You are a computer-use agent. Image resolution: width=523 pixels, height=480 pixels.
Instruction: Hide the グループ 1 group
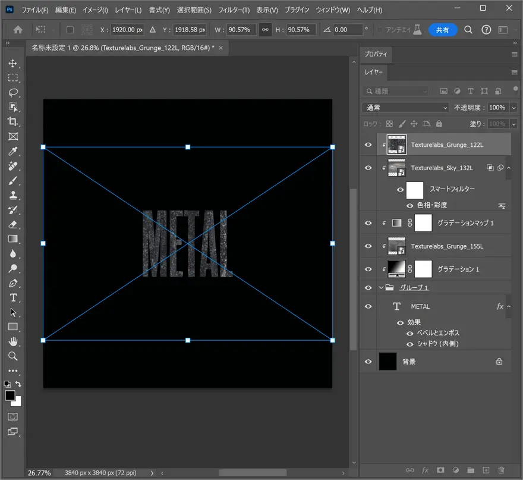pos(368,287)
